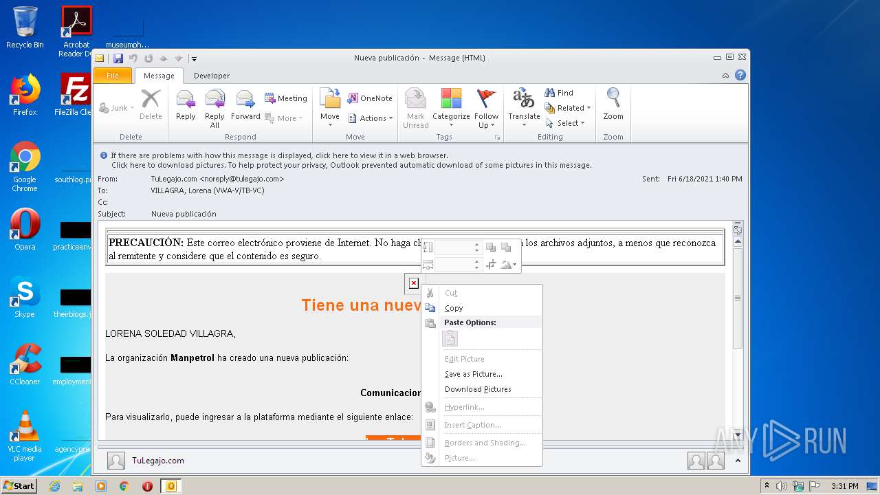The image size is (880, 495).
Task: Choose Reply All in the ribbon
Action: pyautogui.click(x=214, y=109)
